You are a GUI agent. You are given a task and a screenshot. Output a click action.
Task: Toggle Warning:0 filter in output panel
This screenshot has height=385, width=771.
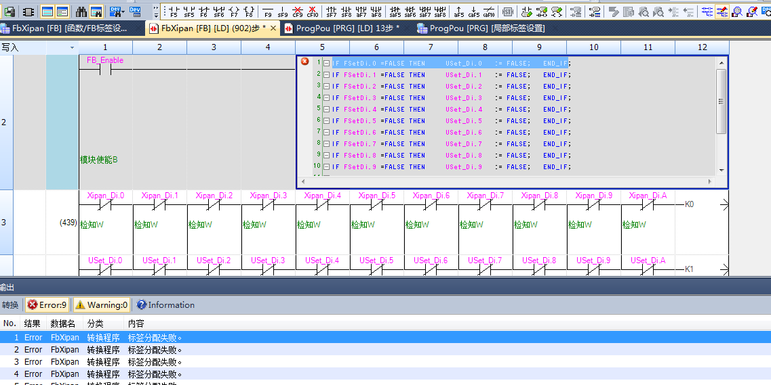click(101, 305)
